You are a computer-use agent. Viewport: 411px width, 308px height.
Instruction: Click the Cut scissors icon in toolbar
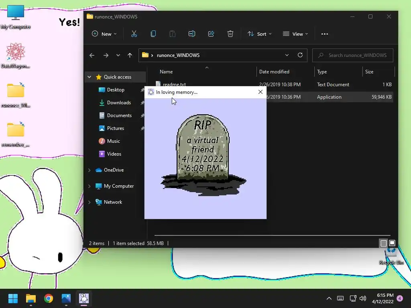coord(134,34)
